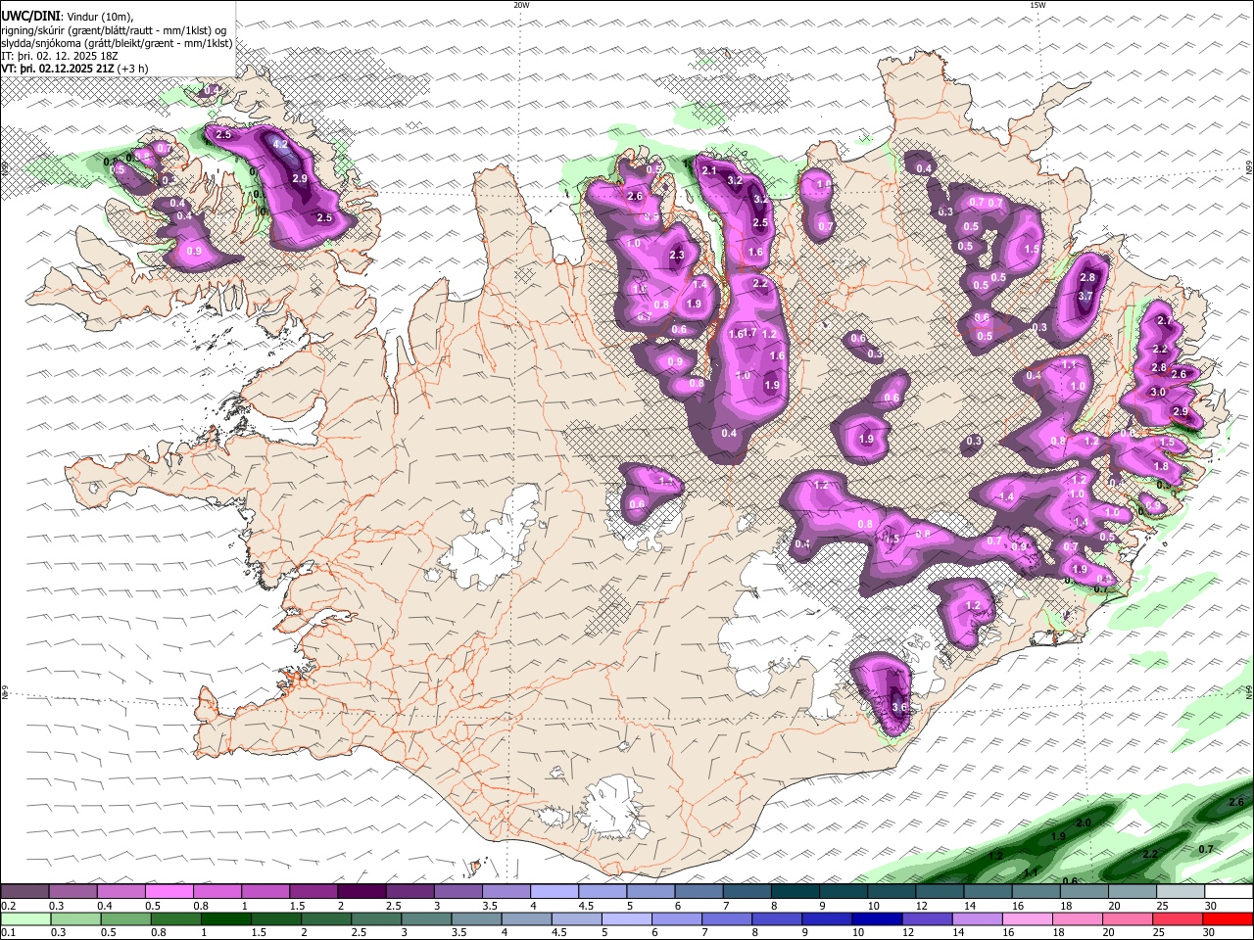The height and width of the screenshot is (940, 1254).
Task: Click the '3.6' snowfall value near the south coast
Action: point(900,706)
